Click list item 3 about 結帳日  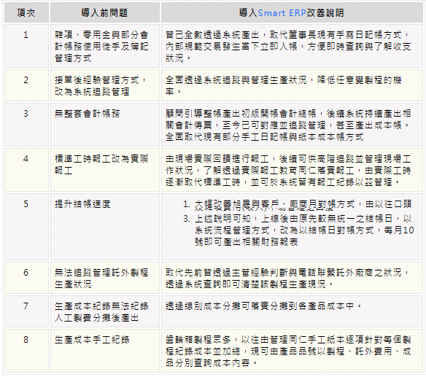298,230
